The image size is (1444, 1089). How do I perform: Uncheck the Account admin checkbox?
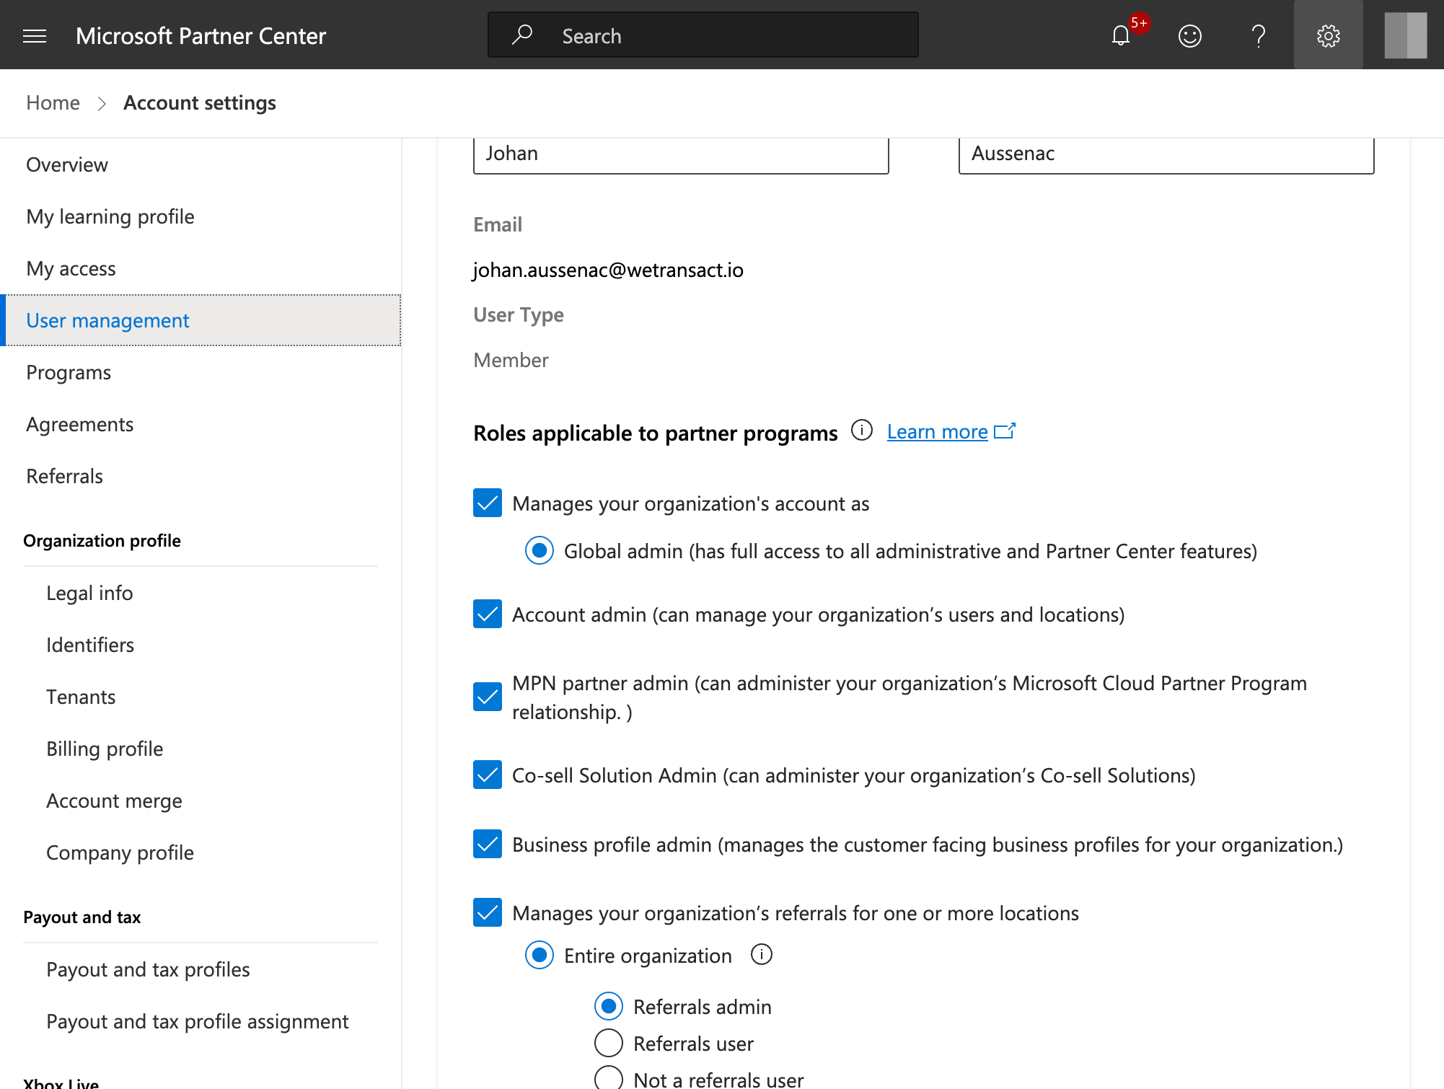(x=488, y=614)
